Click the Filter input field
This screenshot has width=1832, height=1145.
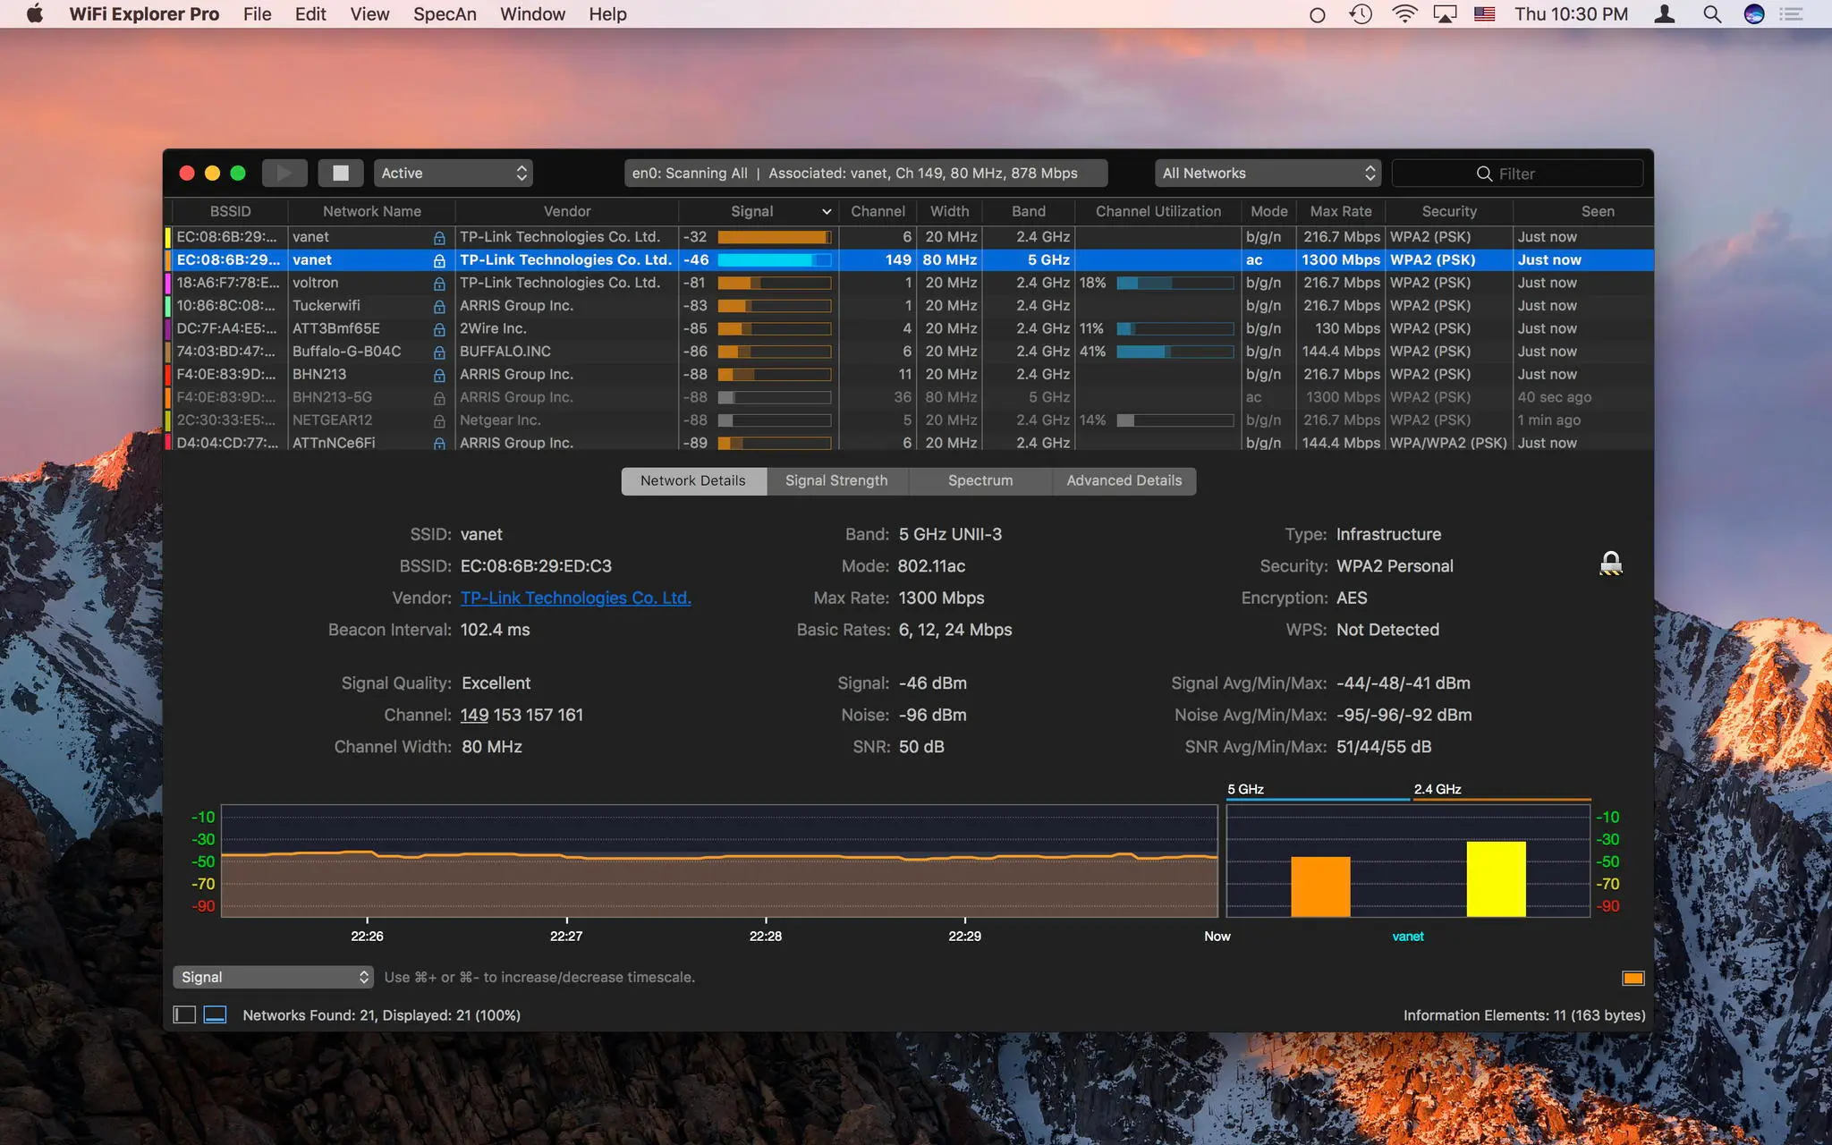(1522, 173)
